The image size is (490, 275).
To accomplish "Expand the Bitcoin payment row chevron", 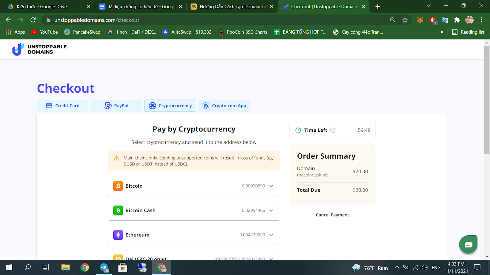I will (x=271, y=186).
